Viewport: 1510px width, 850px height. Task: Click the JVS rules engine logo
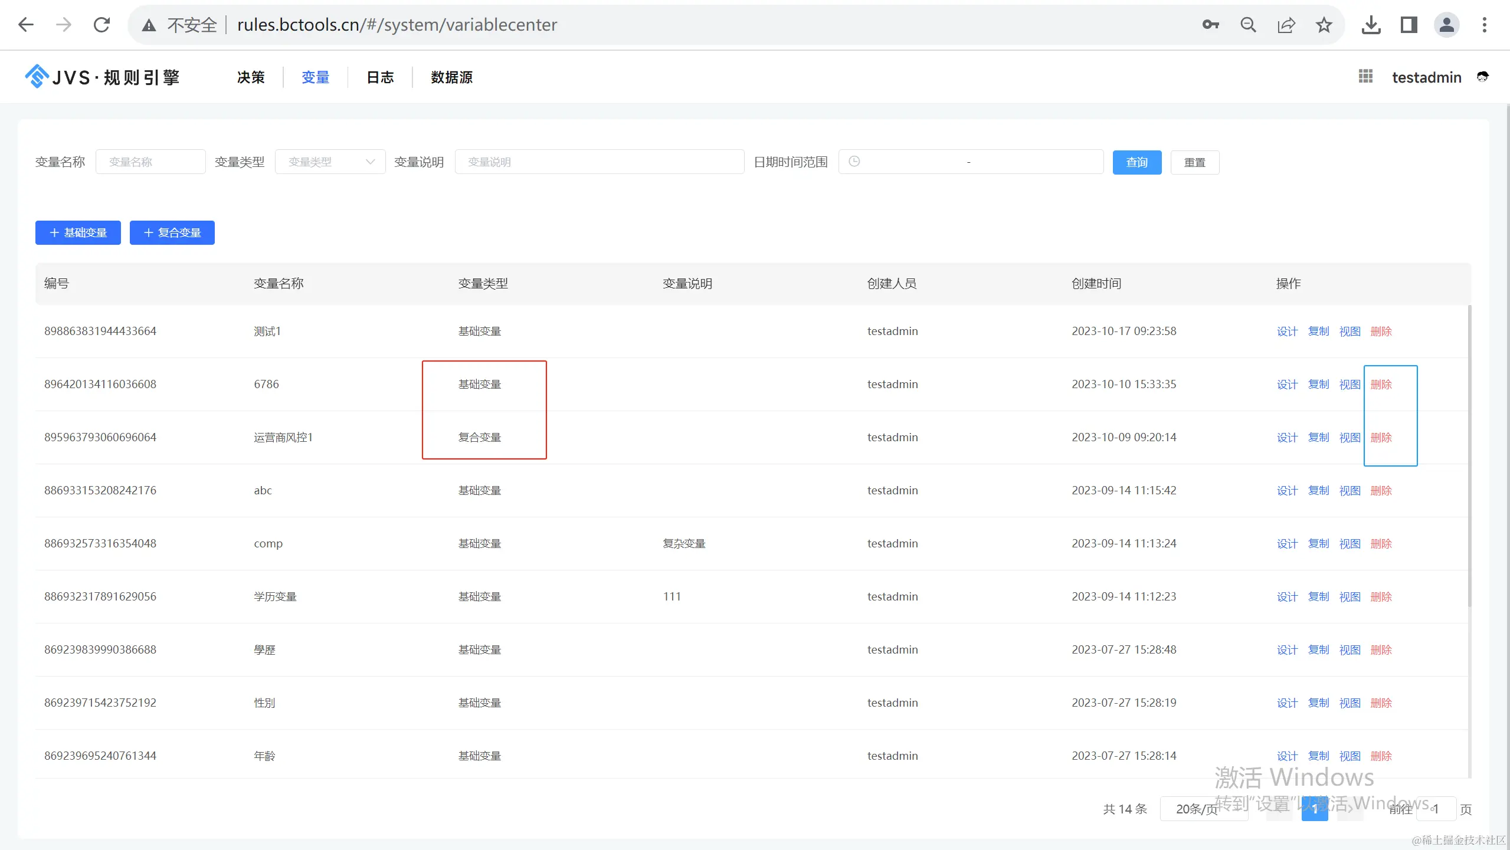(101, 77)
